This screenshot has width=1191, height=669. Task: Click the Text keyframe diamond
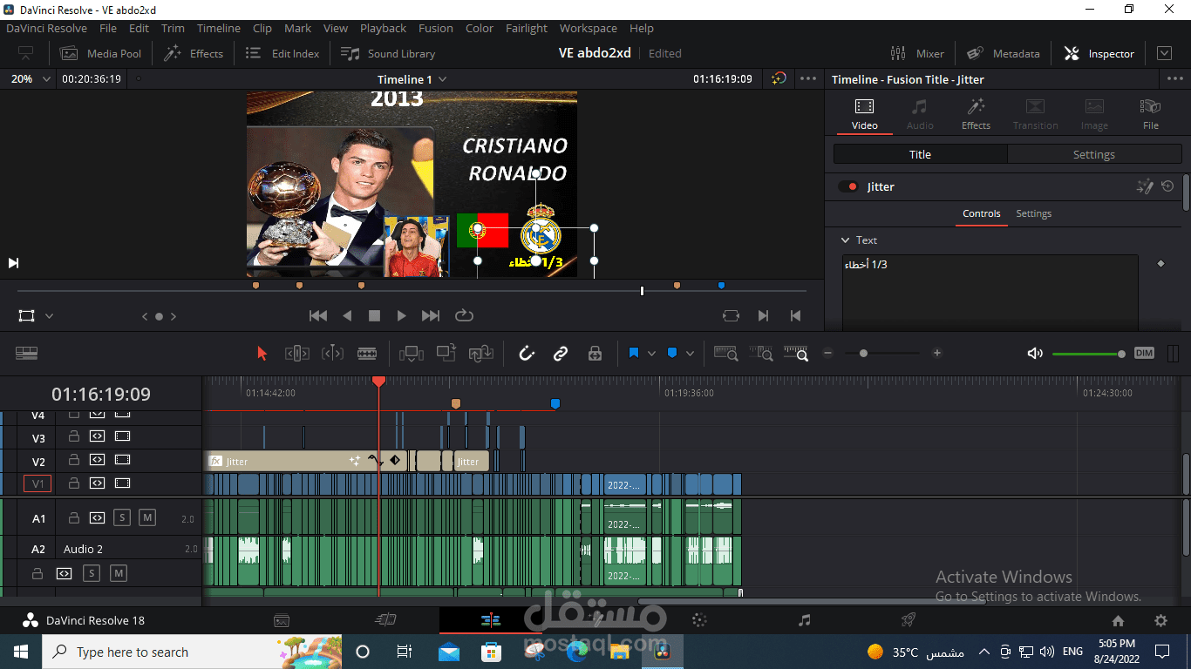tap(1160, 263)
